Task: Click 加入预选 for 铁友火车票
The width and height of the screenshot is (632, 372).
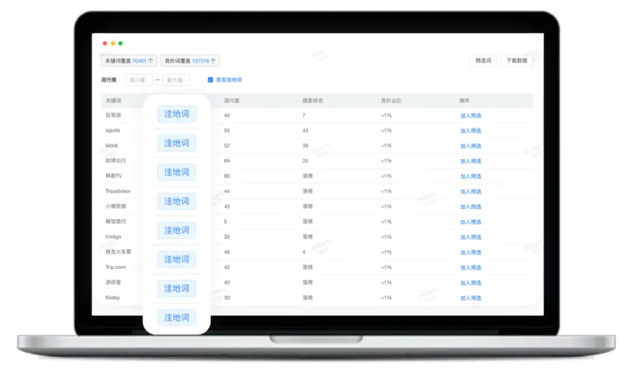Action: tap(470, 252)
